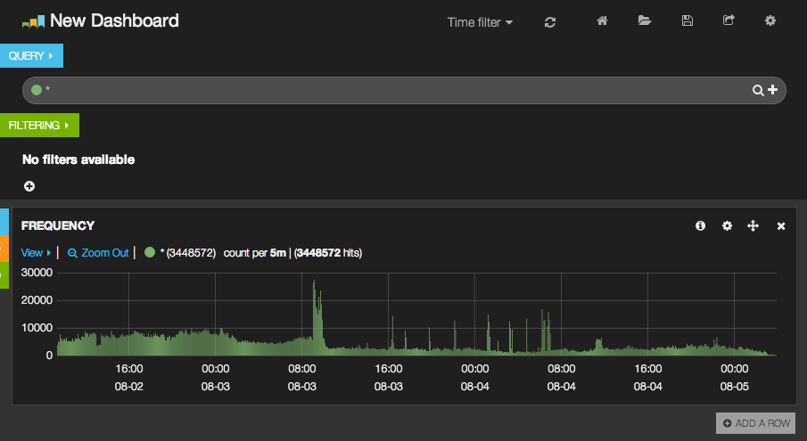Click the Kibana logo icon
Image resolution: width=807 pixels, height=441 pixels.
pyautogui.click(x=33, y=21)
